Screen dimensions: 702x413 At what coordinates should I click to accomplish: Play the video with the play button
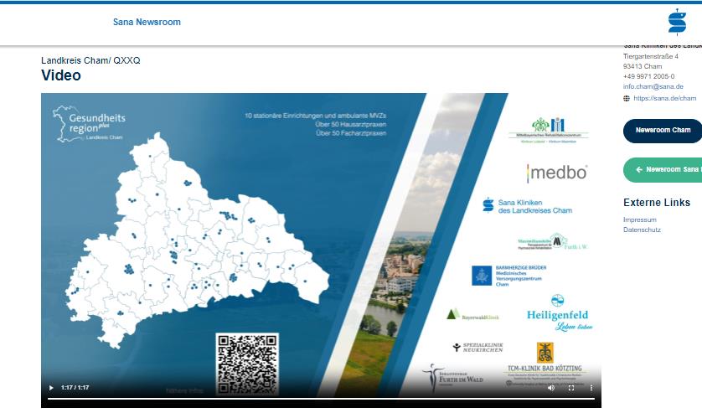click(x=51, y=388)
